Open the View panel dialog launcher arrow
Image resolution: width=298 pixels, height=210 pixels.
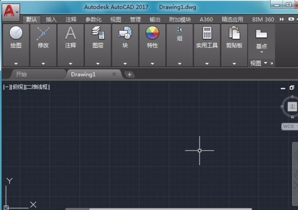[272, 63]
